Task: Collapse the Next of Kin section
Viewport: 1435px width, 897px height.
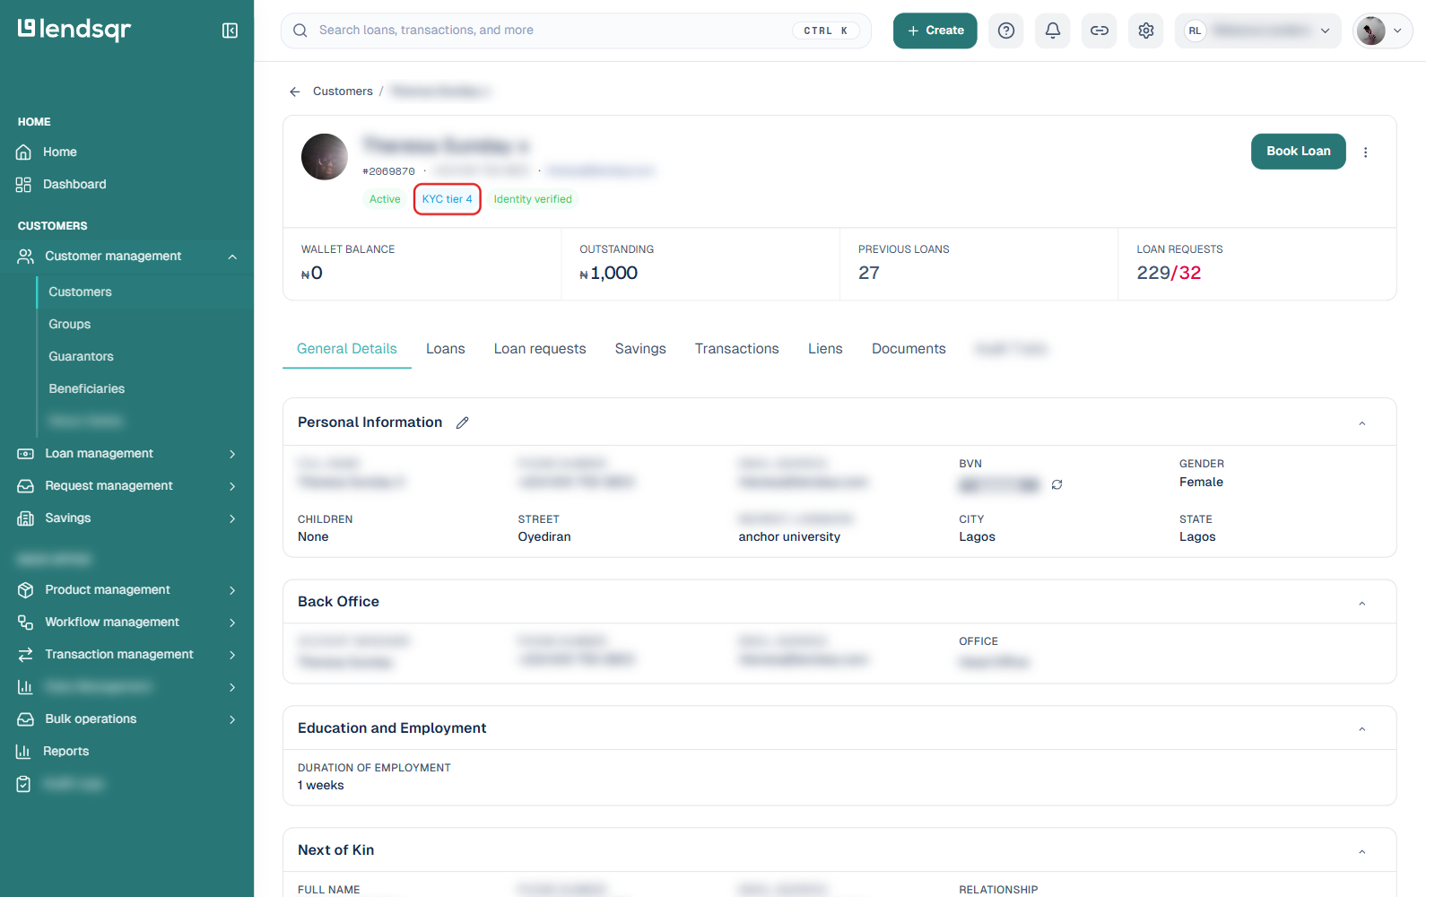Action: (1362, 851)
